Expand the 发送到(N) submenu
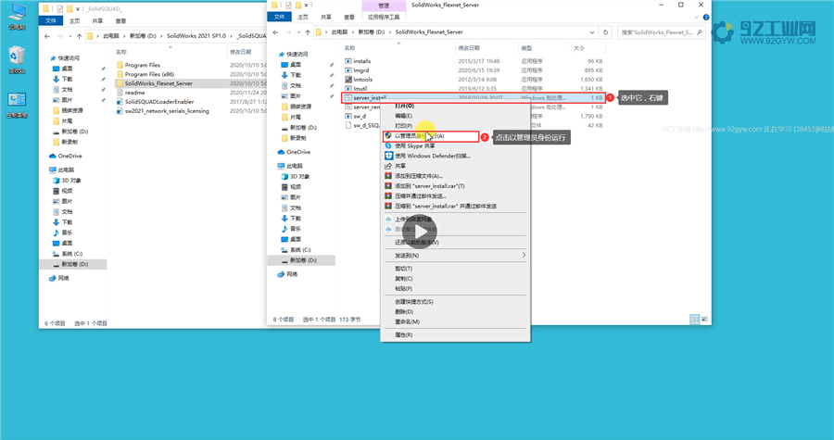 457,256
